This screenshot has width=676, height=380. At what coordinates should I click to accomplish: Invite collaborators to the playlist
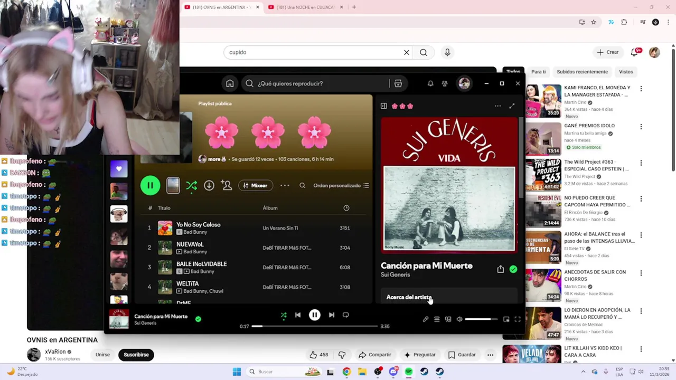click(227, 185)
